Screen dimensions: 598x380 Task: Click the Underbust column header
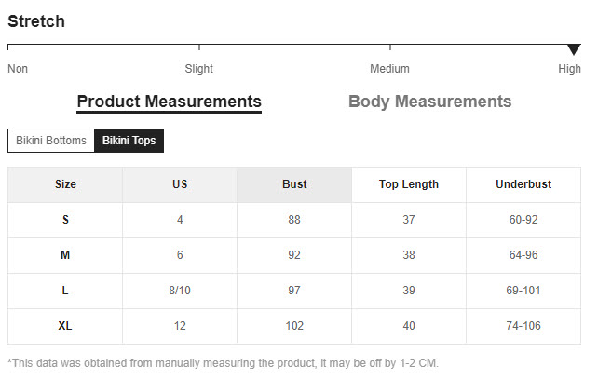click(523, 184)
